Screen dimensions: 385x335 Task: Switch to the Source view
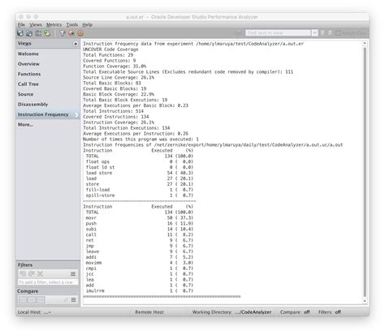pyautogui.click(x=48, y=94)
